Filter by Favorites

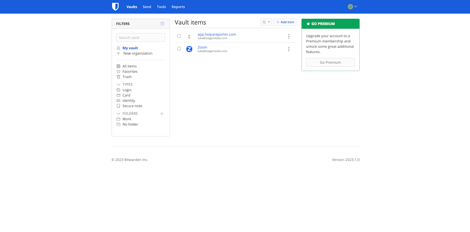click(130, 71)
